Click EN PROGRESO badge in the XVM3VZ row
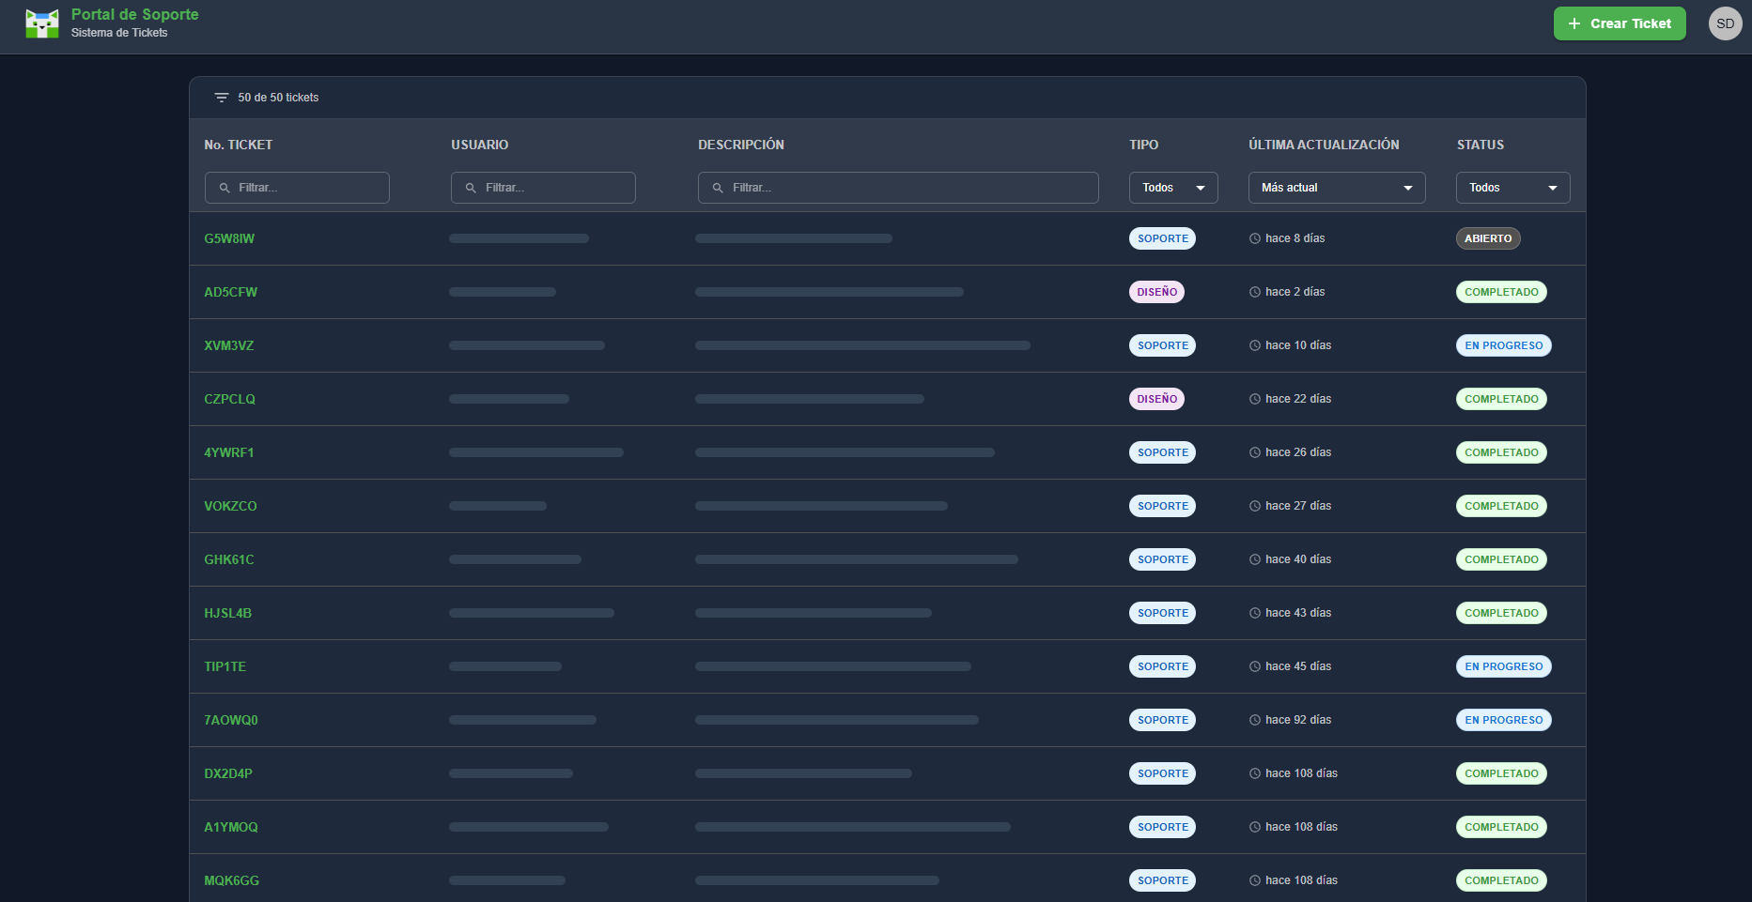 [1504, 345]
